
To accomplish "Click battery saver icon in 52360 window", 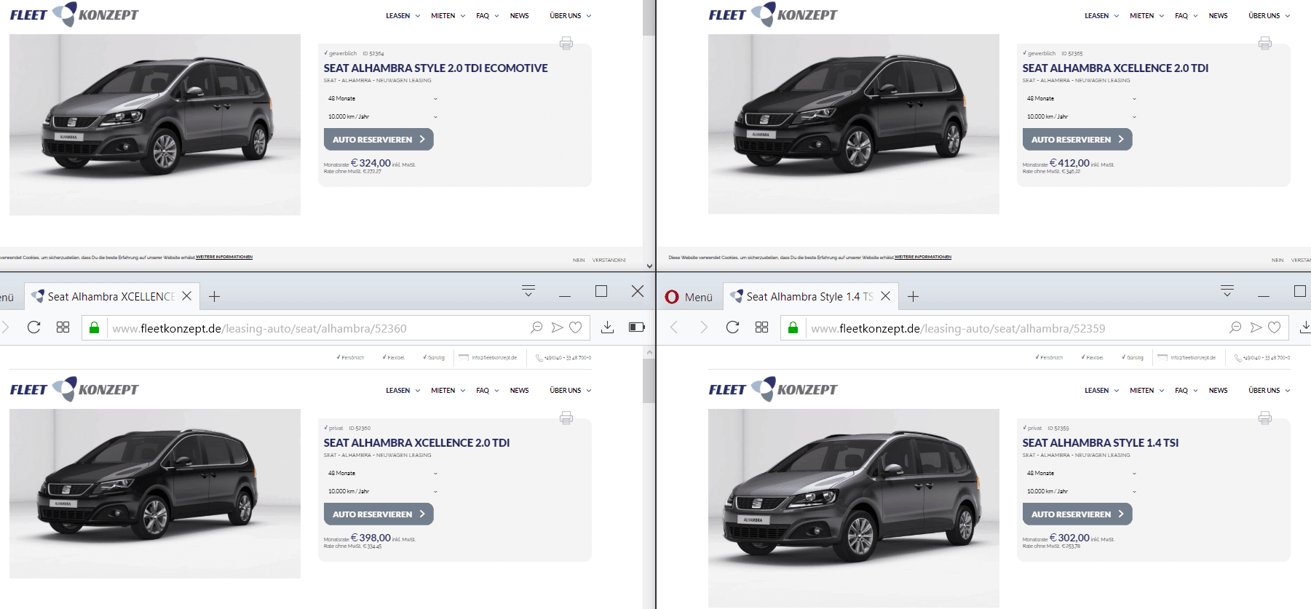I will [x=637, y=327].
